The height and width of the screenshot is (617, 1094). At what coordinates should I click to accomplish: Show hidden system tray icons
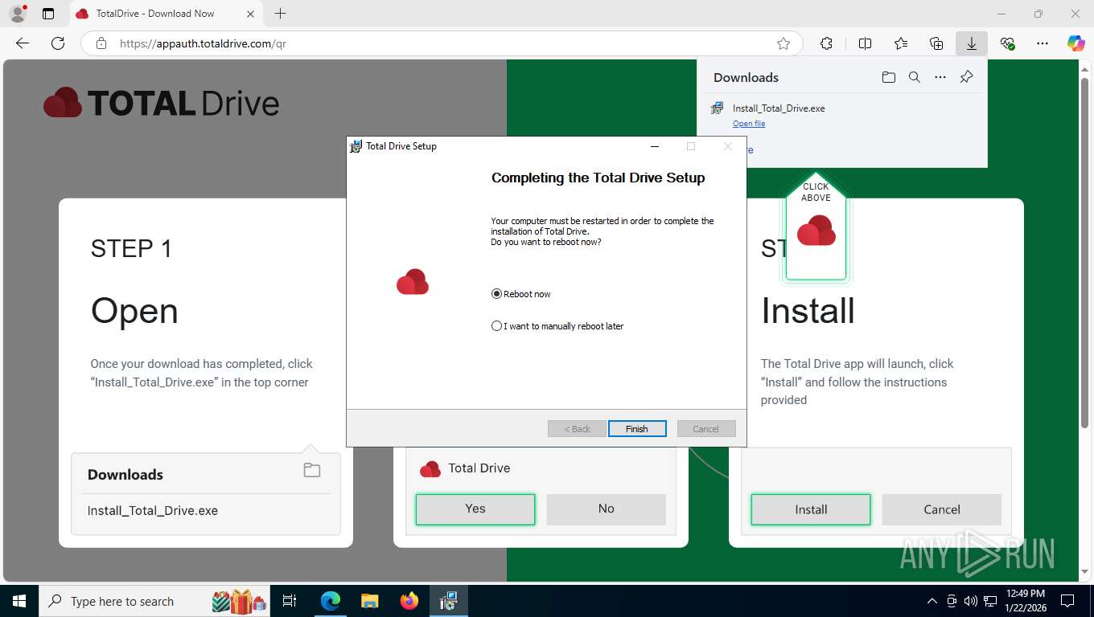[x=932, y=601]
